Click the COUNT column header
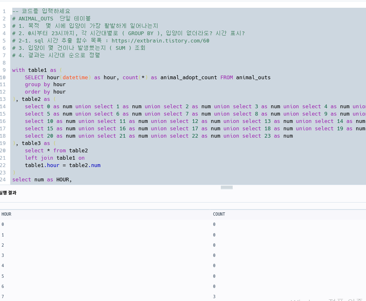The image size is (366, 301). [x=219, y=214]
